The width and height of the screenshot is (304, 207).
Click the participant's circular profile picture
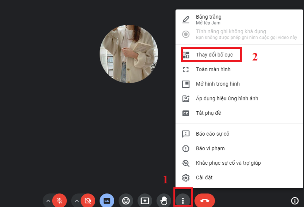point(129,54)
